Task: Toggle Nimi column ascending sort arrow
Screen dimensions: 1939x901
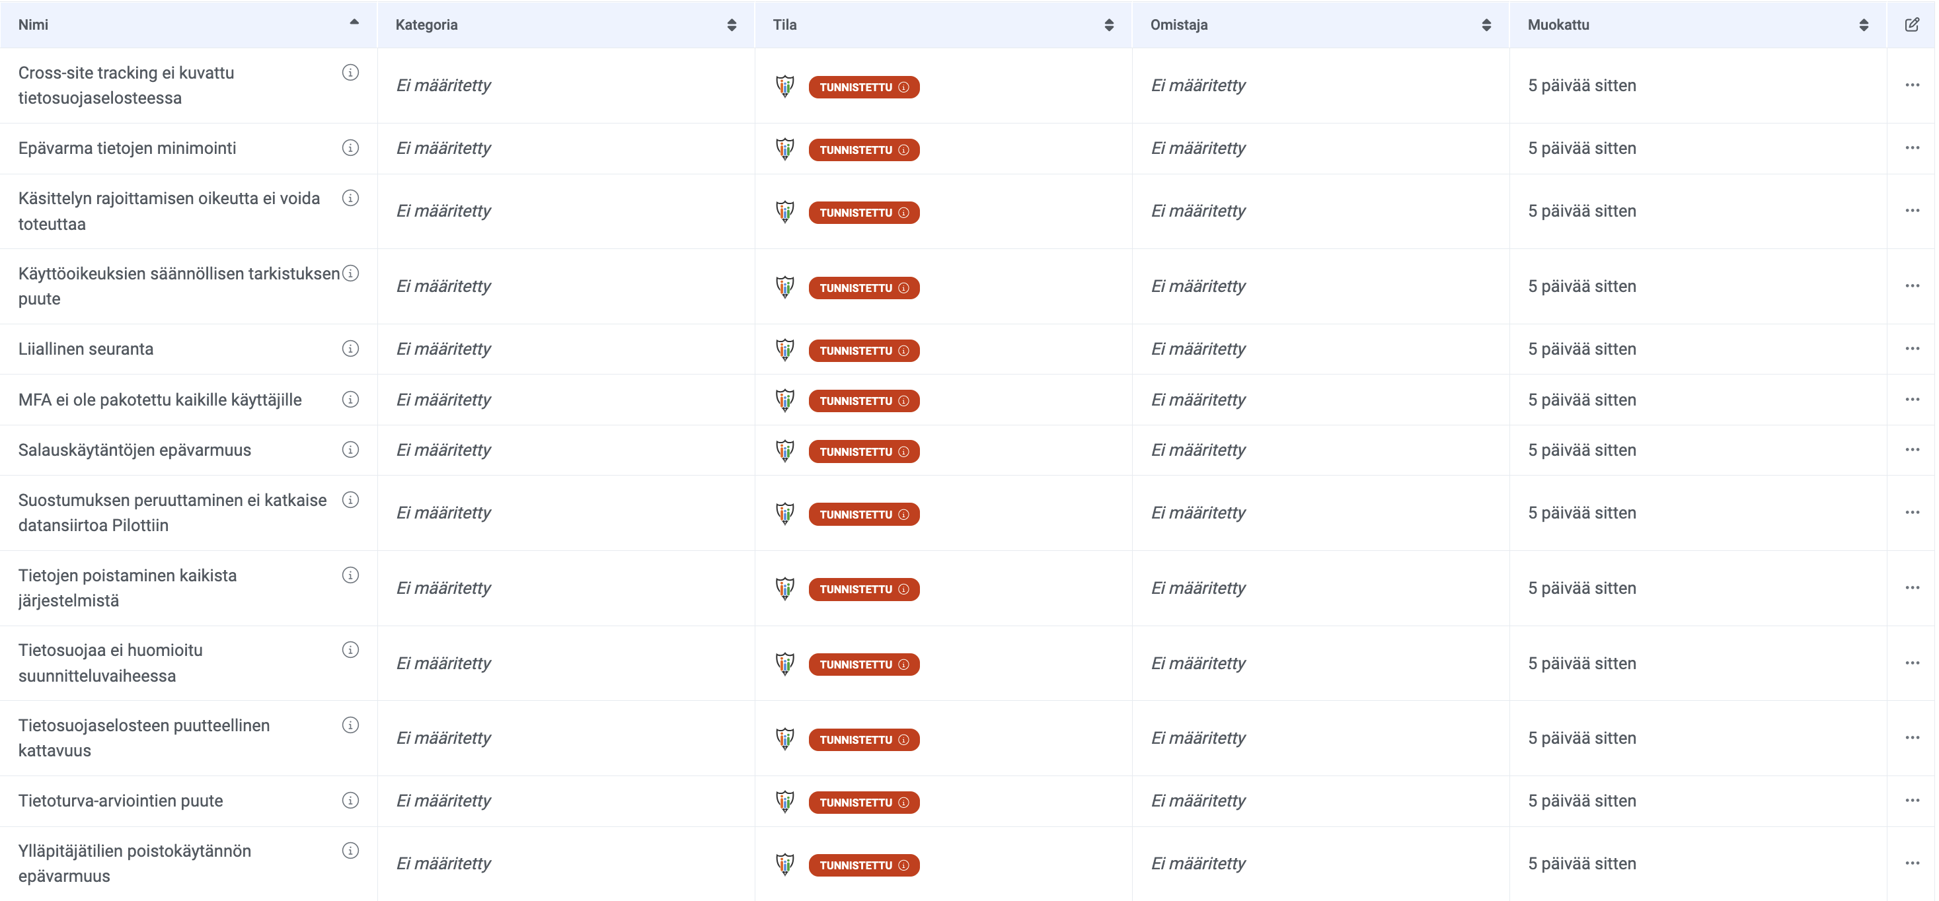Action: click(x=354, y=22)
